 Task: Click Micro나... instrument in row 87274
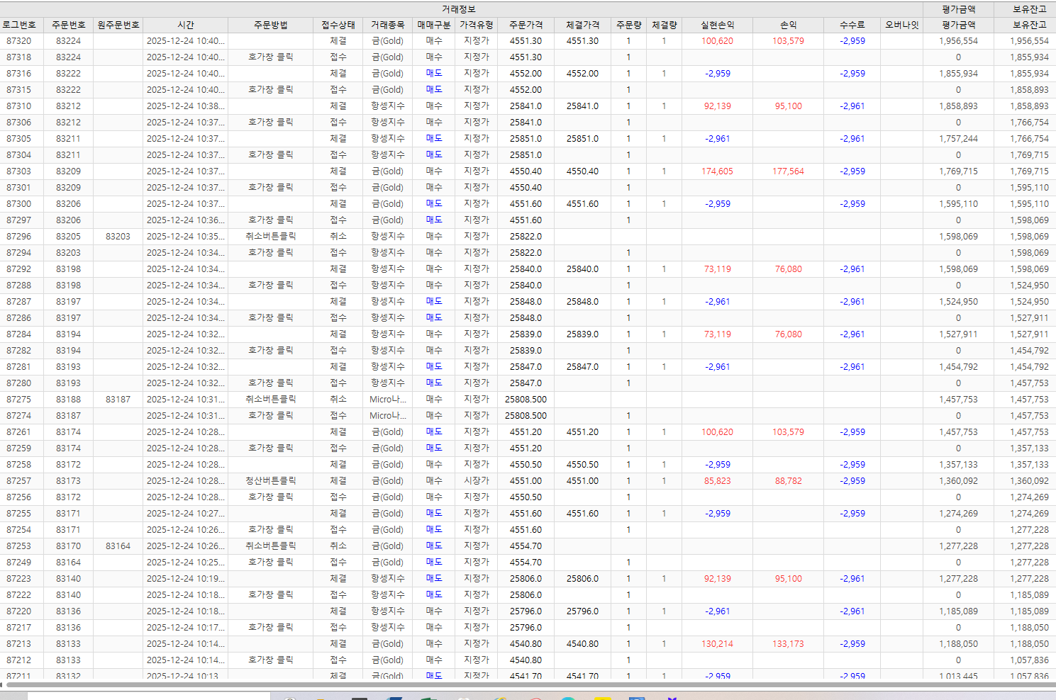(388, 416)
